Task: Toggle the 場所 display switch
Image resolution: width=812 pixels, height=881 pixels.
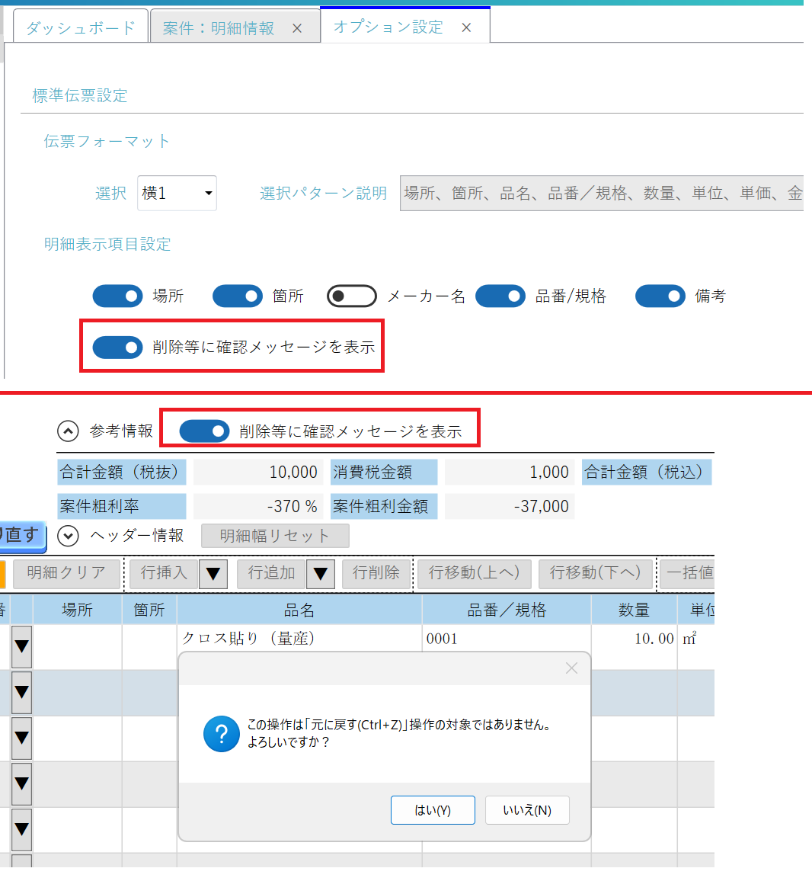Action: pos(117,296)
